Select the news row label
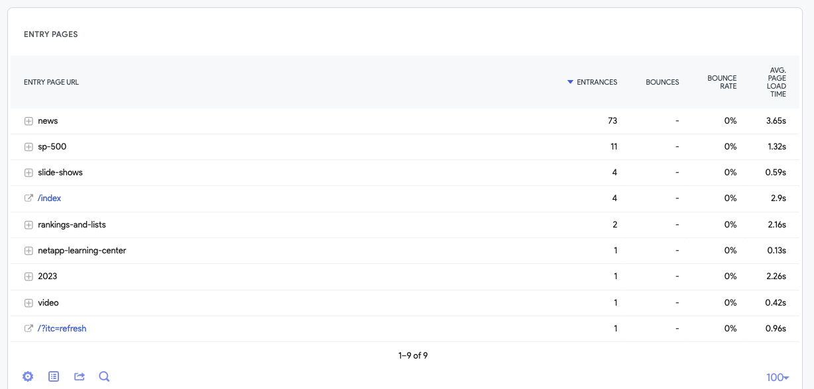 [48, 121]
